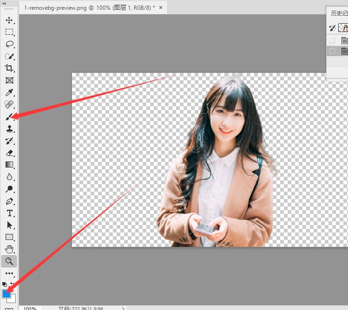Swap foreground and background colors
This screenshot has width=348, height=310.
[13, 284]
